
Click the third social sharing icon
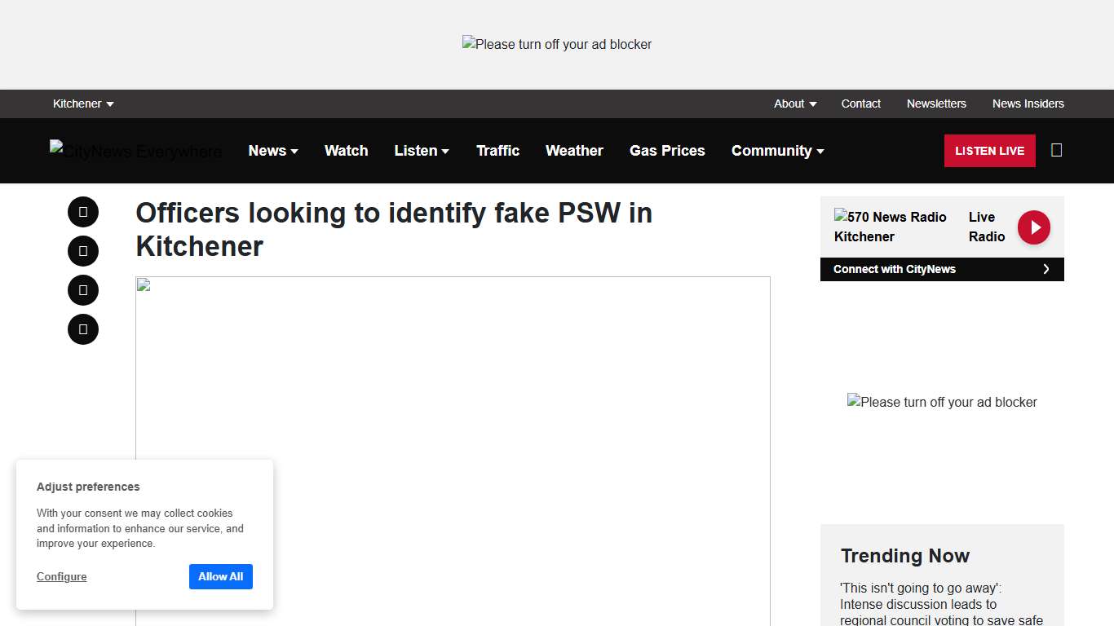point(82,289)
